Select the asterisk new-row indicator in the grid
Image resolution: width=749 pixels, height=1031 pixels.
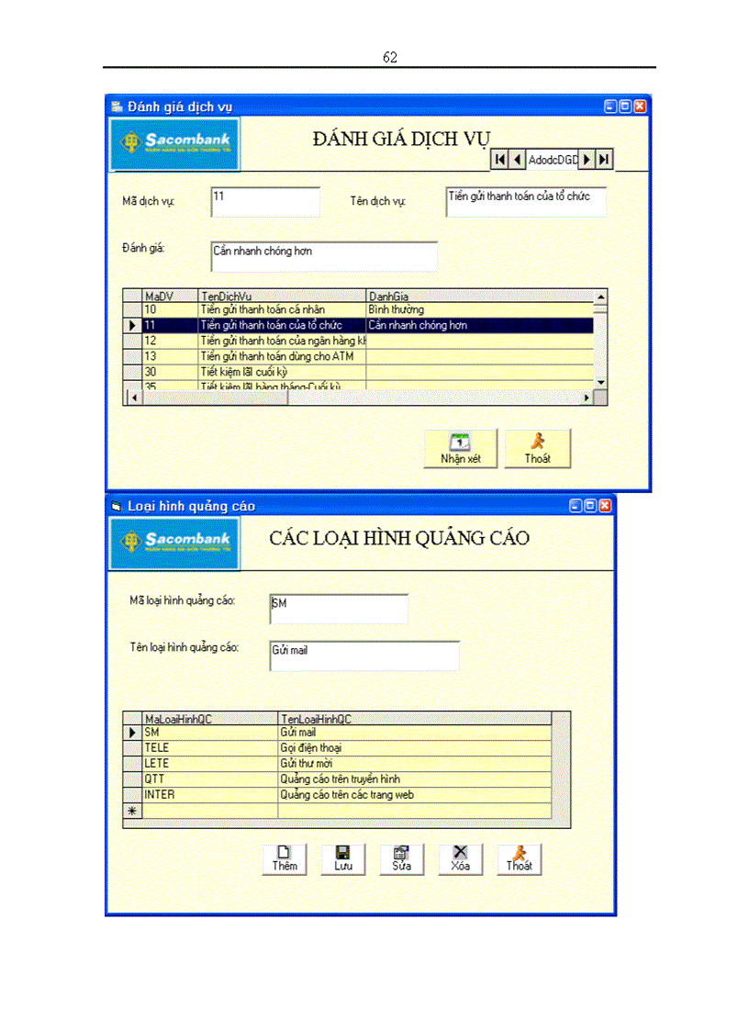click(131, 810)
